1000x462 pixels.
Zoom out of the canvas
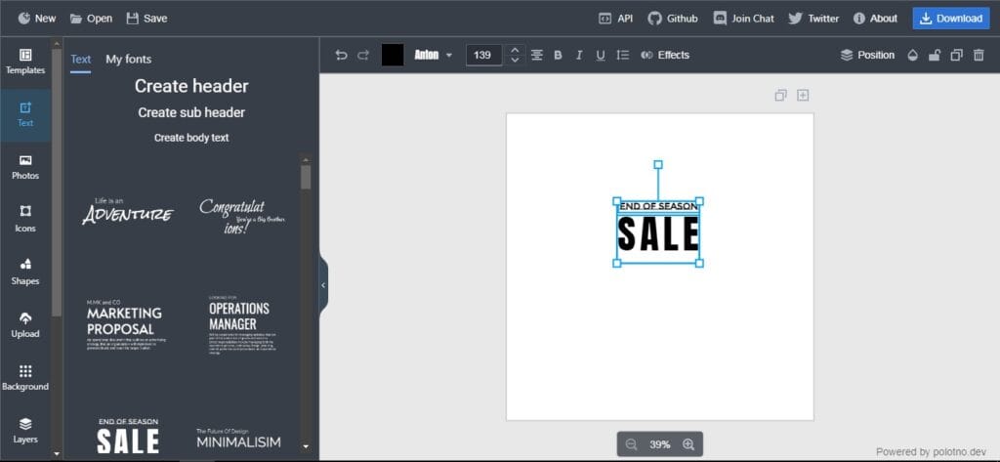click(x=632, y=444)
